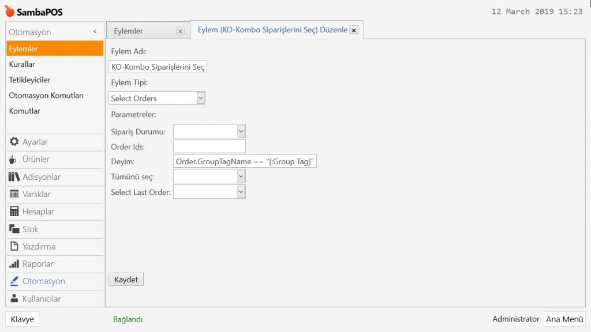Viewport: 591px width, 332px height.
Task: Click into the Order Ids field
Action: 209,146
